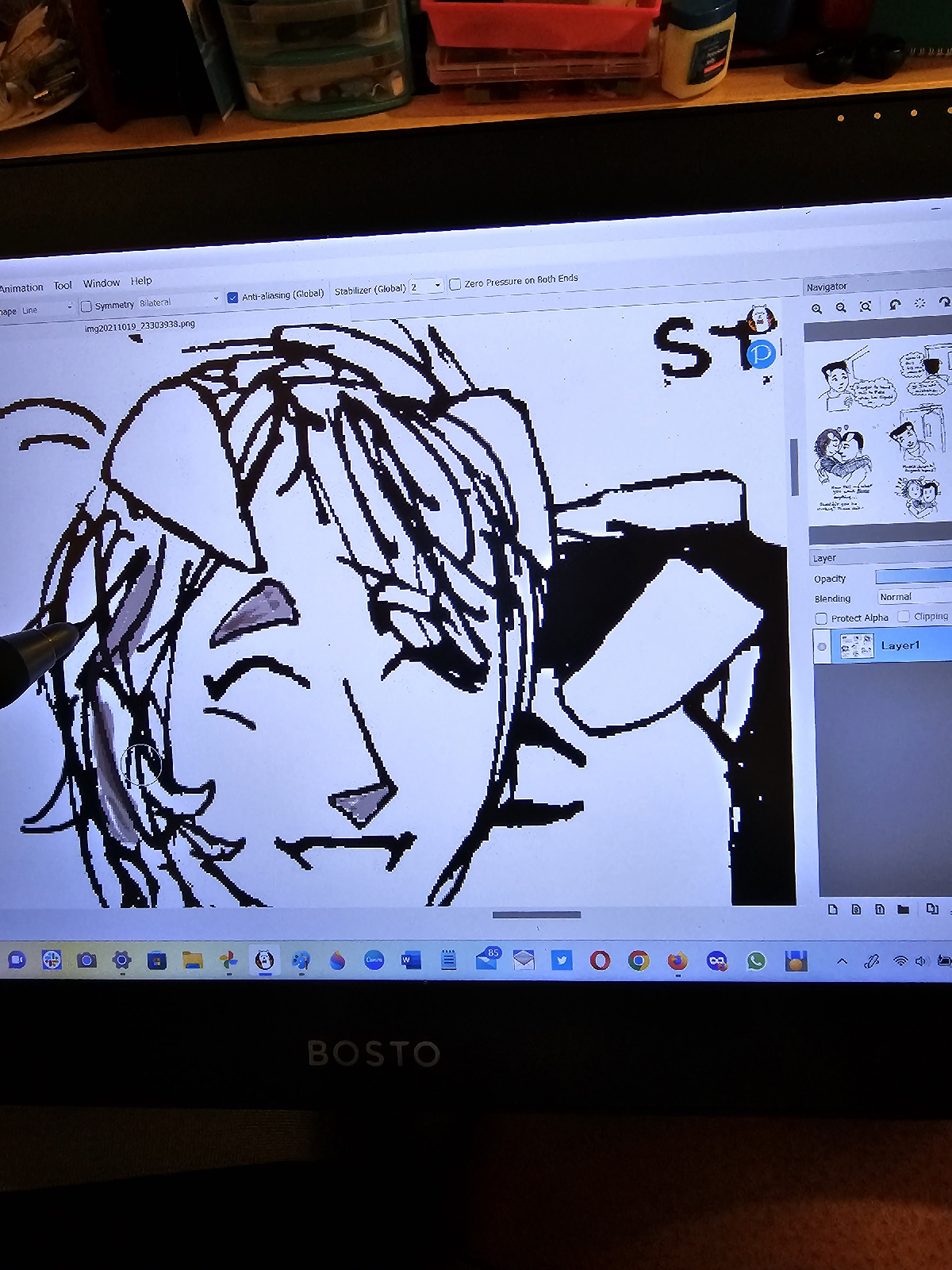
Task: Open the Symmetry type dropdown showing Bilateral
Action: (179, 302)
